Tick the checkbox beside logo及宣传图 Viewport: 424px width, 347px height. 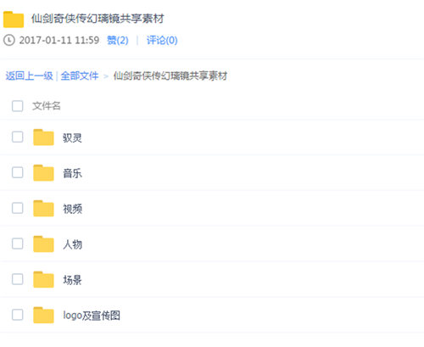[18, 315]
